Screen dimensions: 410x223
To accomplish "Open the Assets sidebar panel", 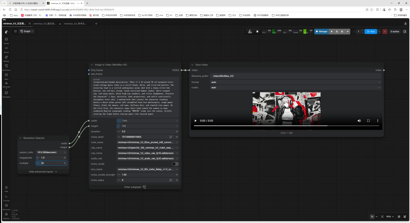I will [6, 40].
